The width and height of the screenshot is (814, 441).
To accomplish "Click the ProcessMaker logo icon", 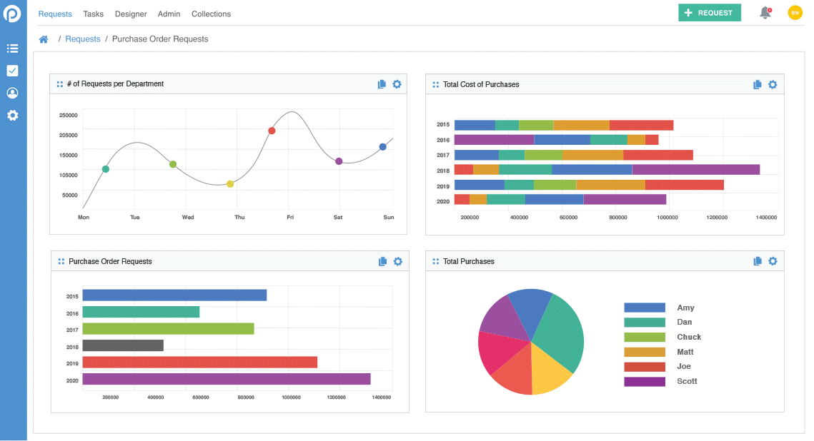I will click(12, 14).
